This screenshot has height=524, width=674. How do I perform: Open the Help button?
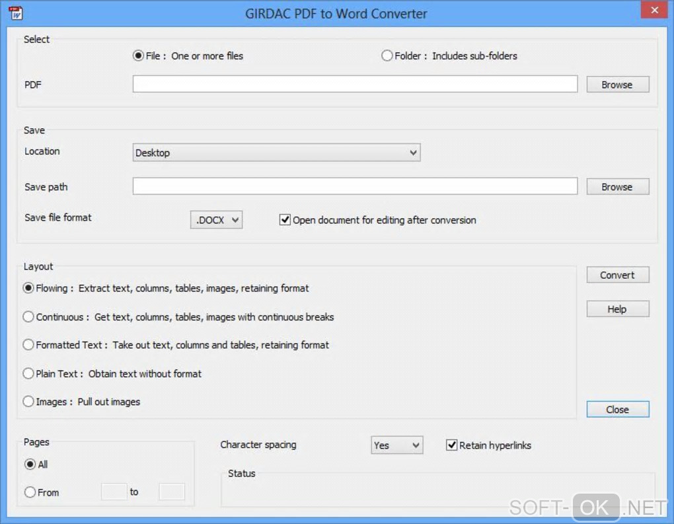618,309
